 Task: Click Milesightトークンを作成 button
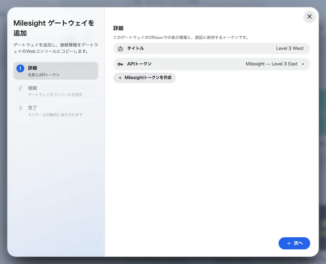pyautogui.click(x=144, y=78)
